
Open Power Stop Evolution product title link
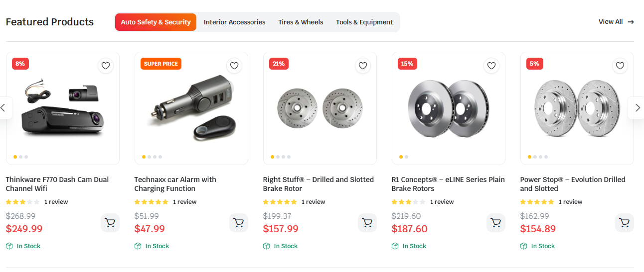point(572,184)
